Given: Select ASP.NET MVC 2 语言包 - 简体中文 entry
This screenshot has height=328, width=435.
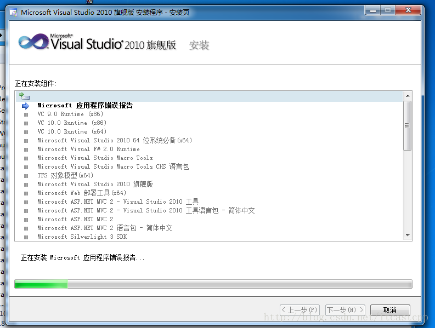Looking at the screenshot, I should (105, 228).
